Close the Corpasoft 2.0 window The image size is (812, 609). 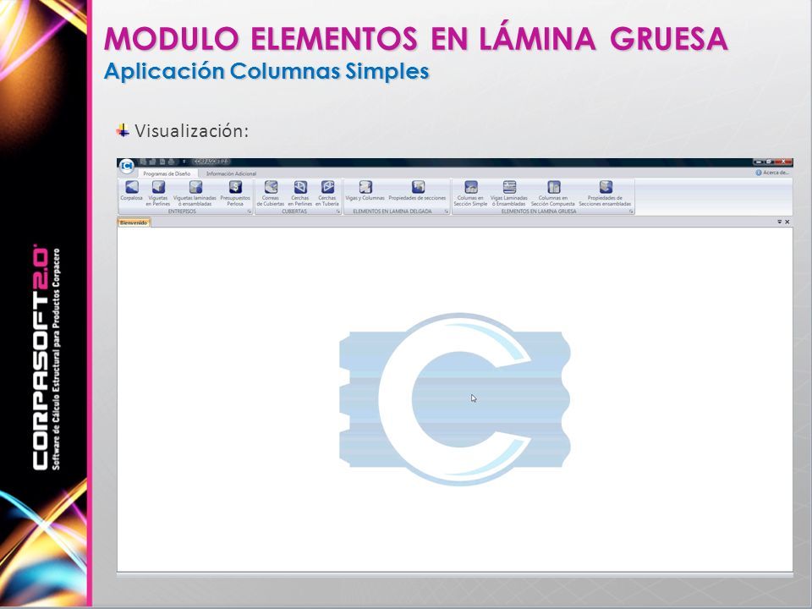click(x=784, y=162)
